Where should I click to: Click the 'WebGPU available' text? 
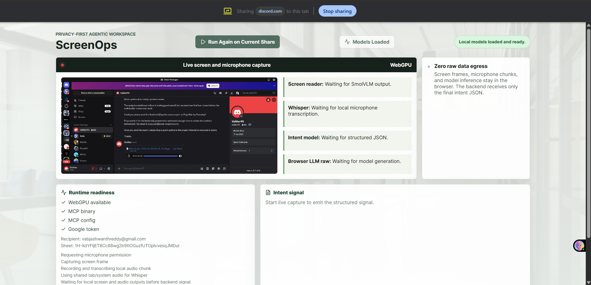pyautogui.click(x=89, y=202)
